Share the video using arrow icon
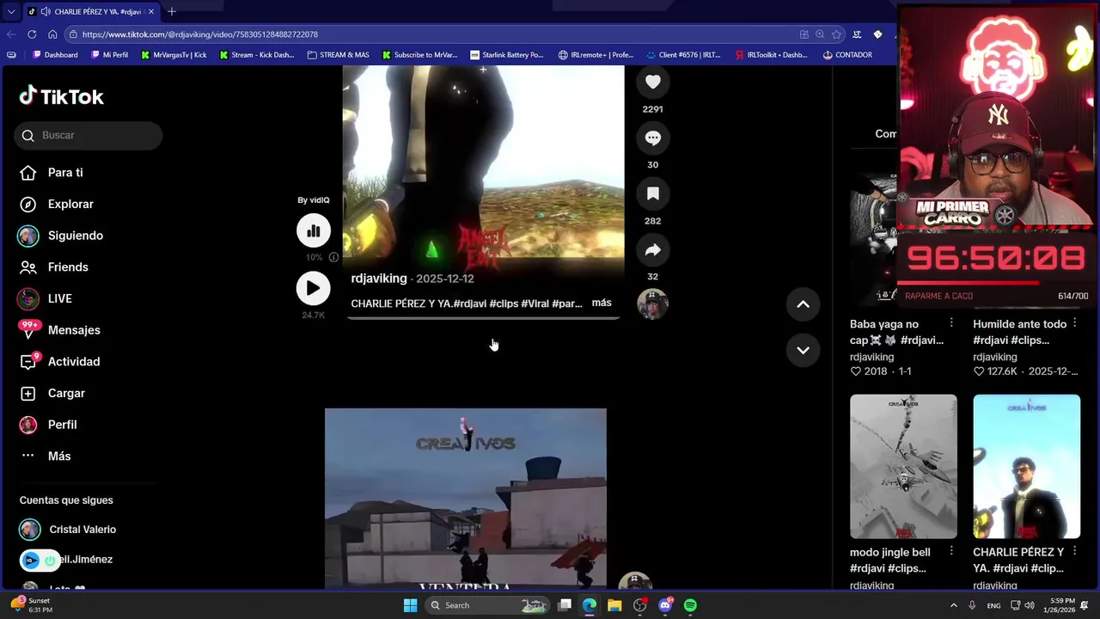 tap(653, 249)
